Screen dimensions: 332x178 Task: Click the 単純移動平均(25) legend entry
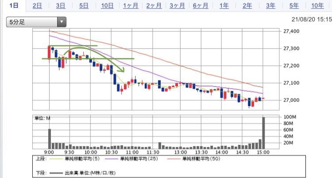click(139, 159)
